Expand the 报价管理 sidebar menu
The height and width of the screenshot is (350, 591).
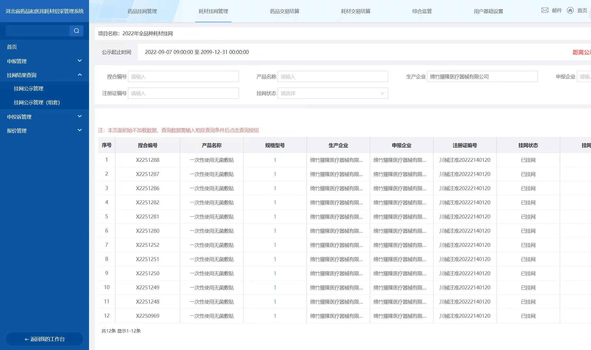pyautogui.click(x=80, y=130)
